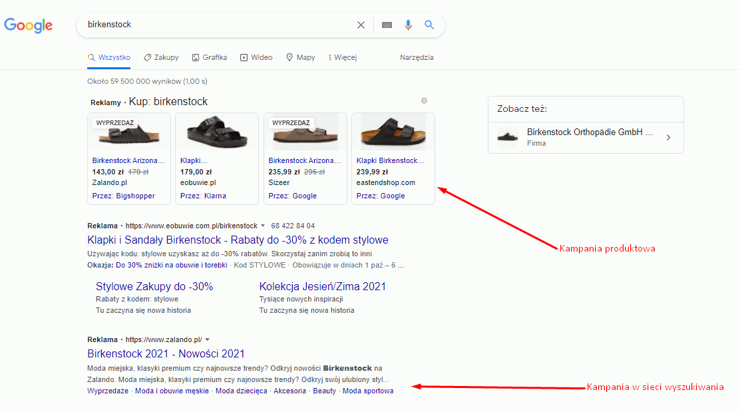Open Do 30% zniżki na obuwie i torebki

point(171,265)
